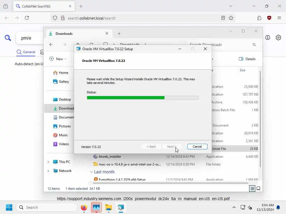
Task: Cancel the VirtualBox installation
Action: pos(197,147)
